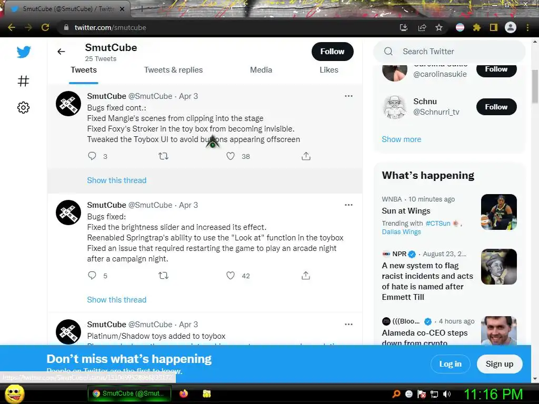Open the #CTSun hashtag link

(437, 223)
